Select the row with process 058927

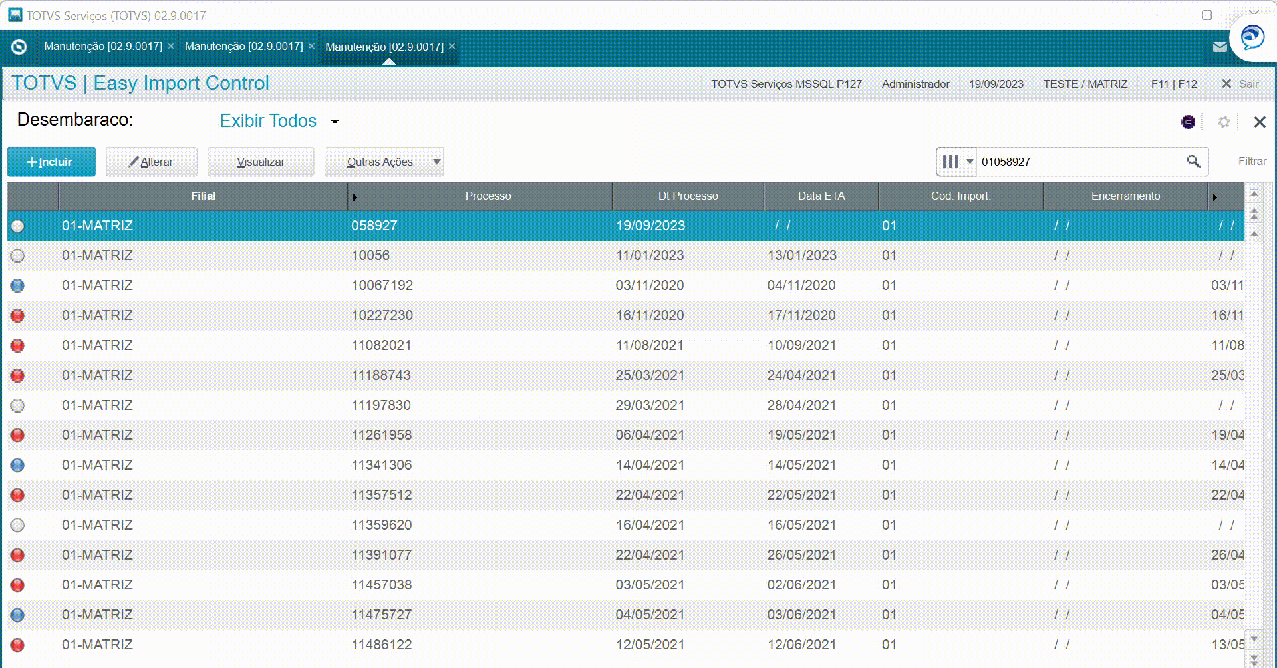(x=626, y=226)
